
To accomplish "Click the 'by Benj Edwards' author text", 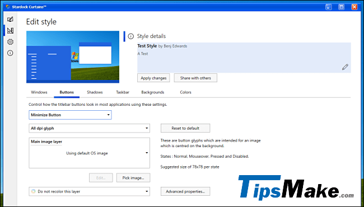I will (x=172, y=46).
